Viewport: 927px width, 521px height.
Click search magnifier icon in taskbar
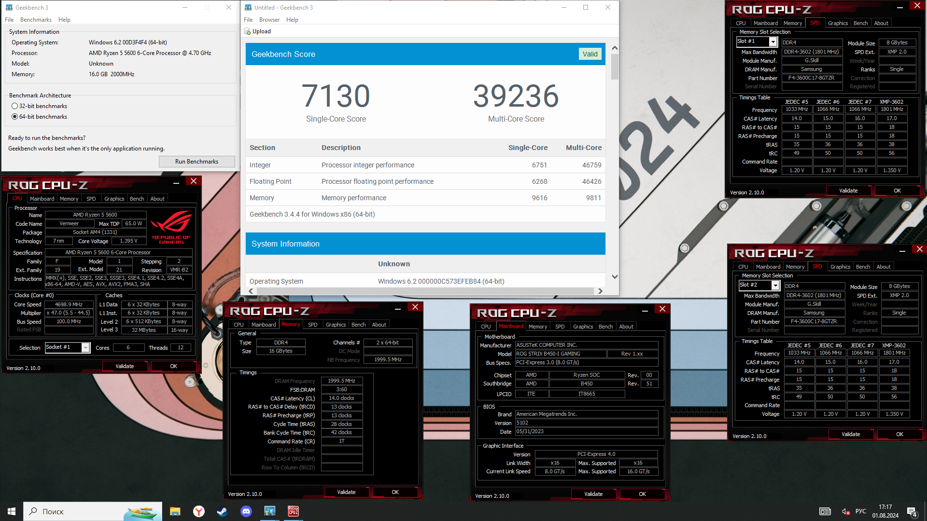[33, 511]
